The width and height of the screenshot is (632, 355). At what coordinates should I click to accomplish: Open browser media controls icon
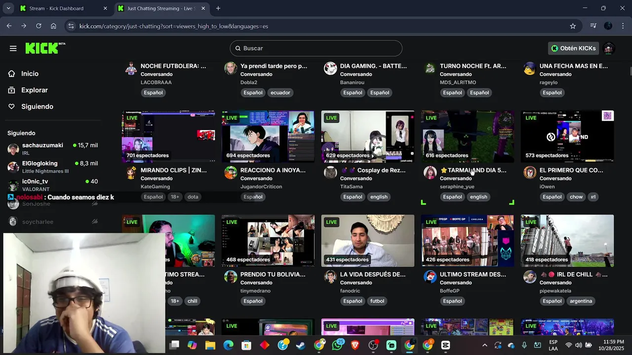click(x=593, y=26)
